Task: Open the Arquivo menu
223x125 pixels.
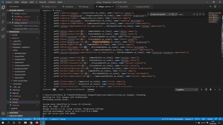Action: click(x=9, y=2)
